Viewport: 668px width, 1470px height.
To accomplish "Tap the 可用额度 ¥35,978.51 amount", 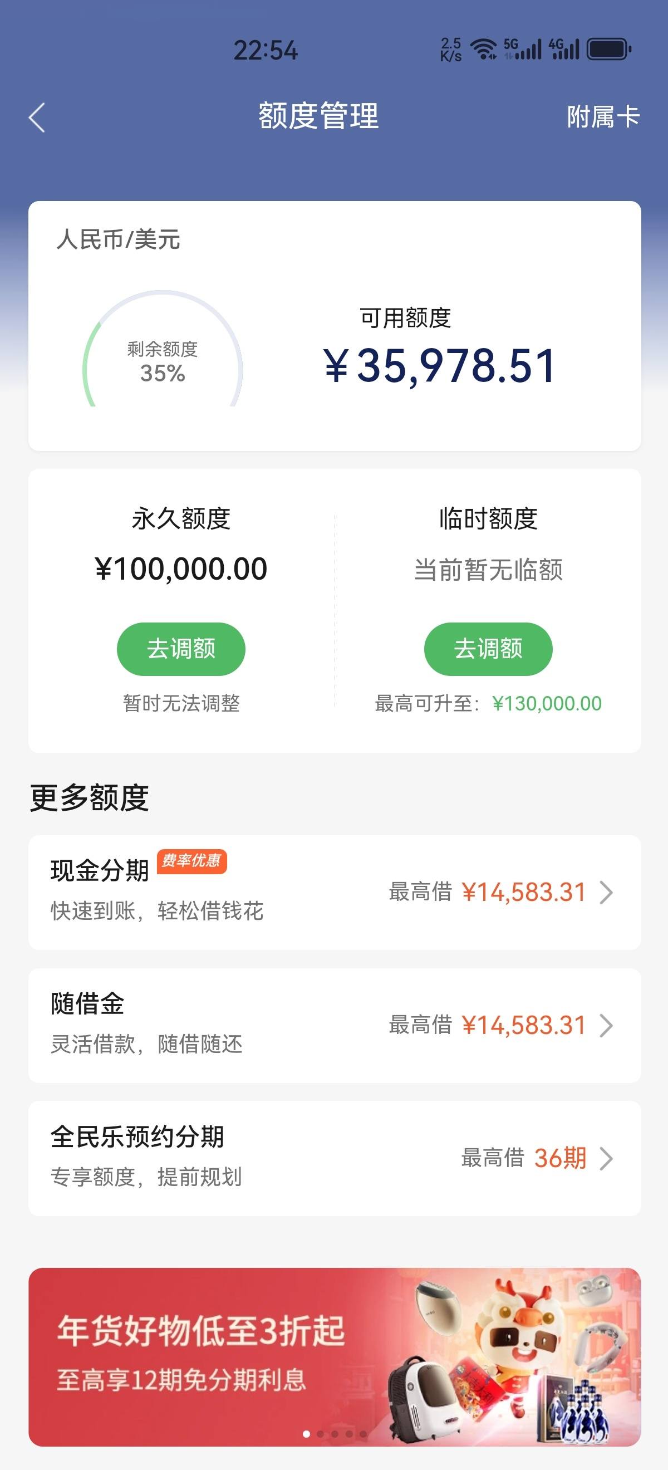I will (439, 365).
